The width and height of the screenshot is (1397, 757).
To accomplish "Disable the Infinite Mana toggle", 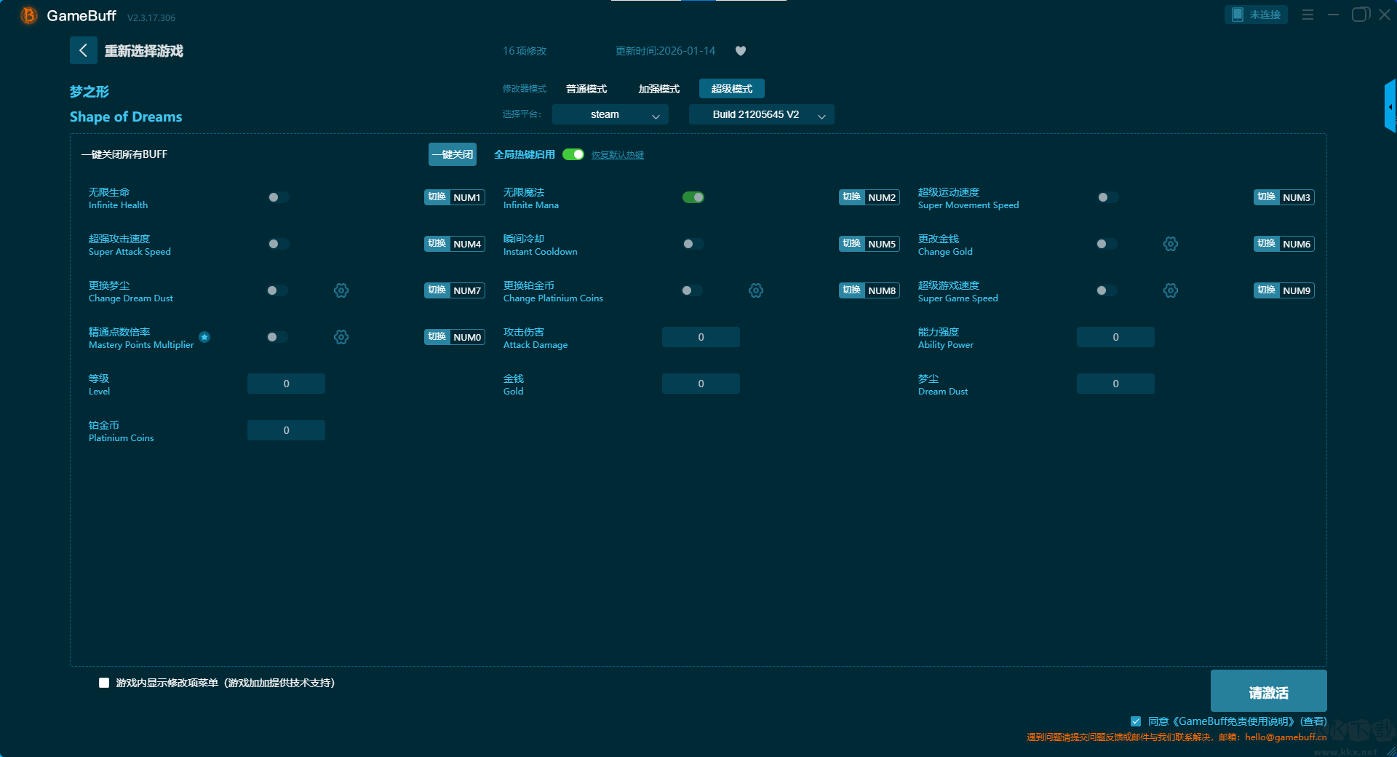I will click(693, 197).
